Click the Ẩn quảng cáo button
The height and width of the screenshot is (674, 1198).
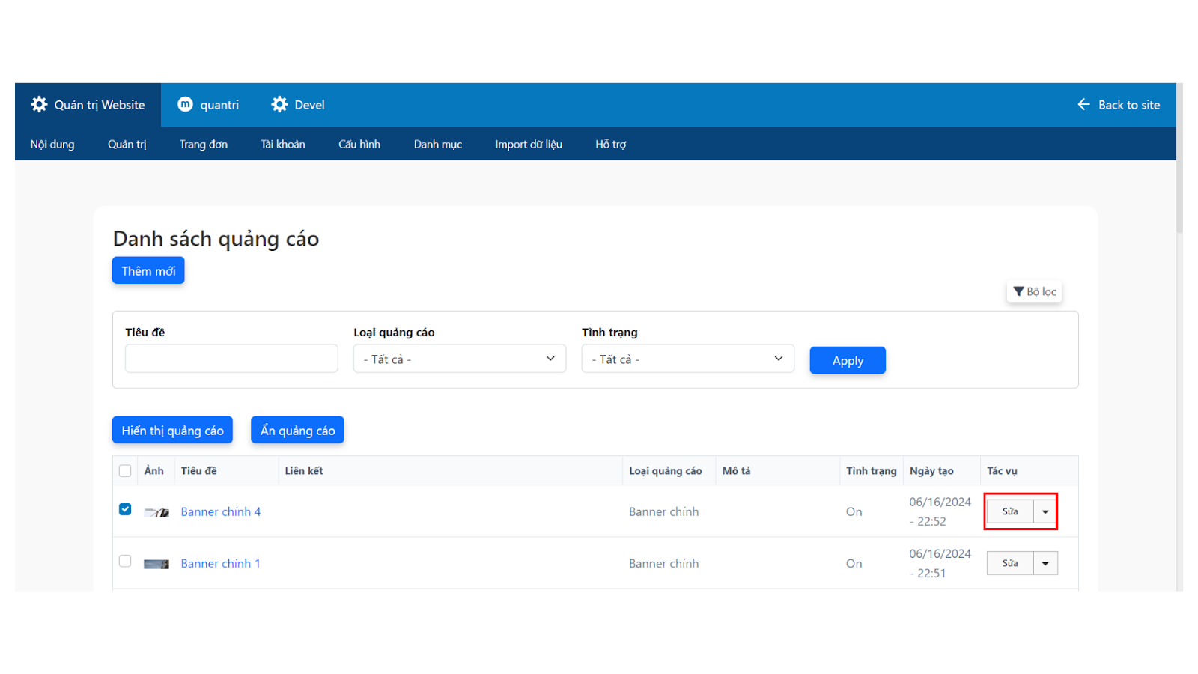(x=297, y=430)
